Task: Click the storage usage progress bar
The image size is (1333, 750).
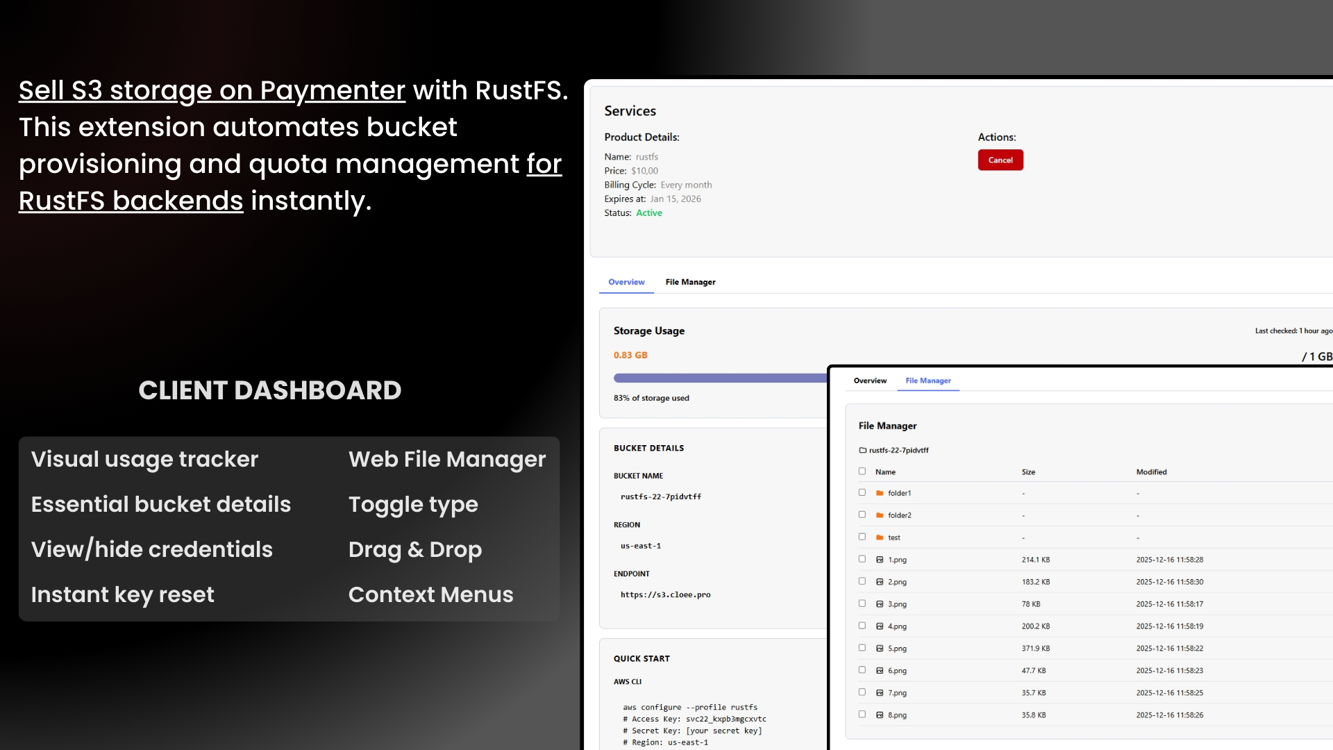Action: coord(719,378)
